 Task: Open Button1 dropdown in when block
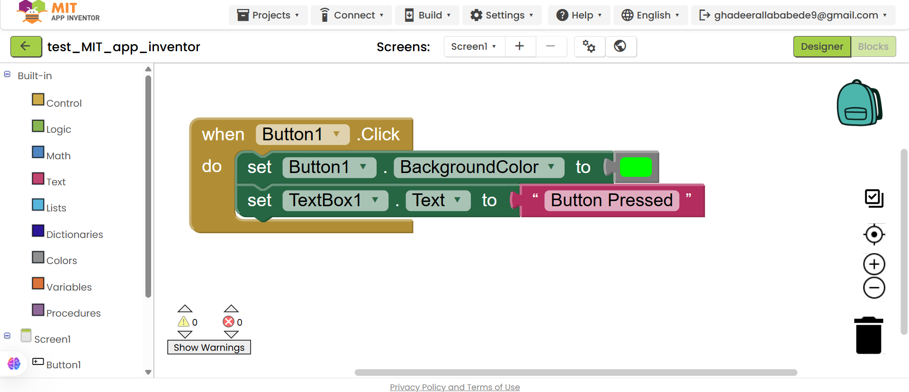302,134
